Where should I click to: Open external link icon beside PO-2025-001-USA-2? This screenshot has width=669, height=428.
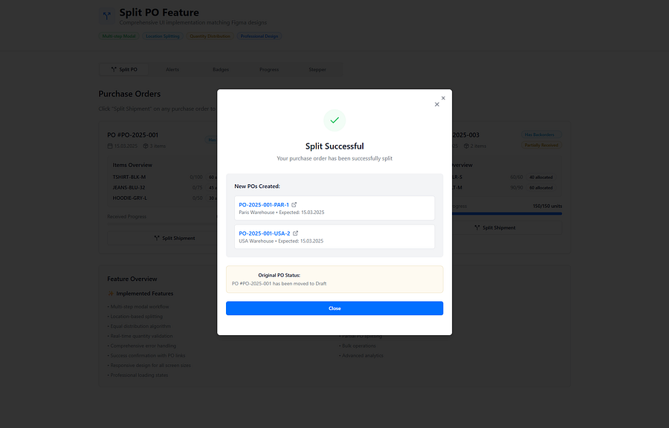(x=295, y=233)
